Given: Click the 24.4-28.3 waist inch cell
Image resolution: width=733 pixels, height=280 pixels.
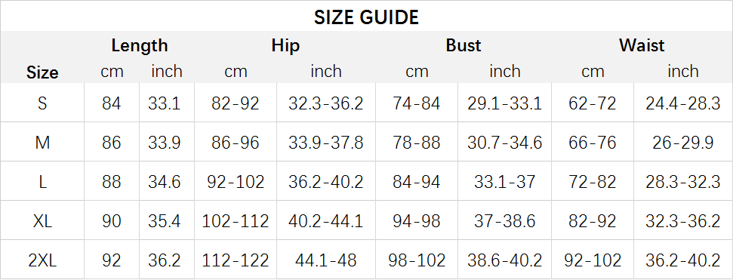Looking at the screenshot, I should 683,103.
